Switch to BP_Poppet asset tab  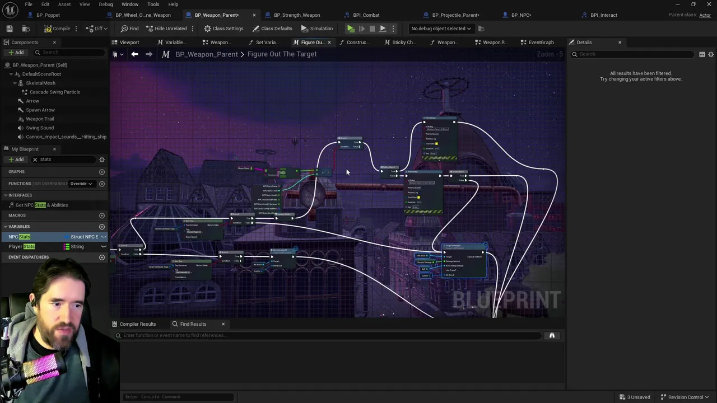click(x=48, y=15)
